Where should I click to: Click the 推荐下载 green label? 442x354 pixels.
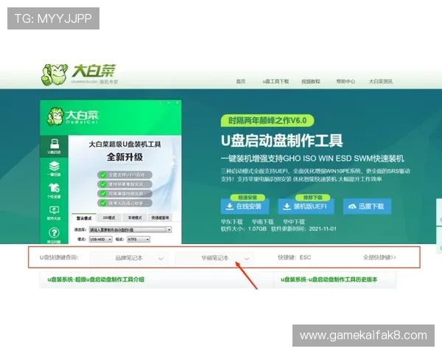click(x=312, y=198)
